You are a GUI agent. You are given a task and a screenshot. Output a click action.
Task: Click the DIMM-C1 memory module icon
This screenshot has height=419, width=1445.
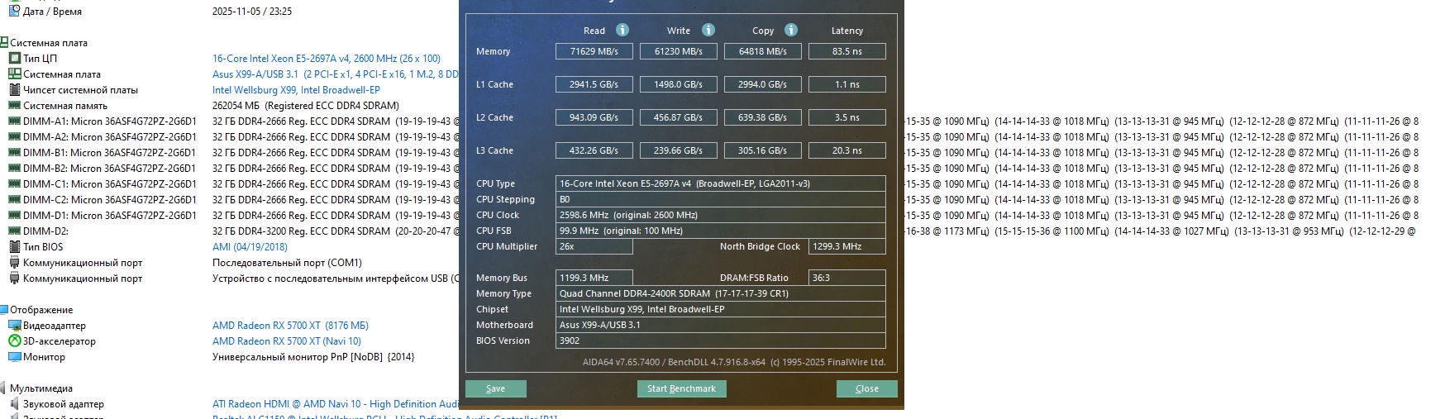[x=14, y=183]
